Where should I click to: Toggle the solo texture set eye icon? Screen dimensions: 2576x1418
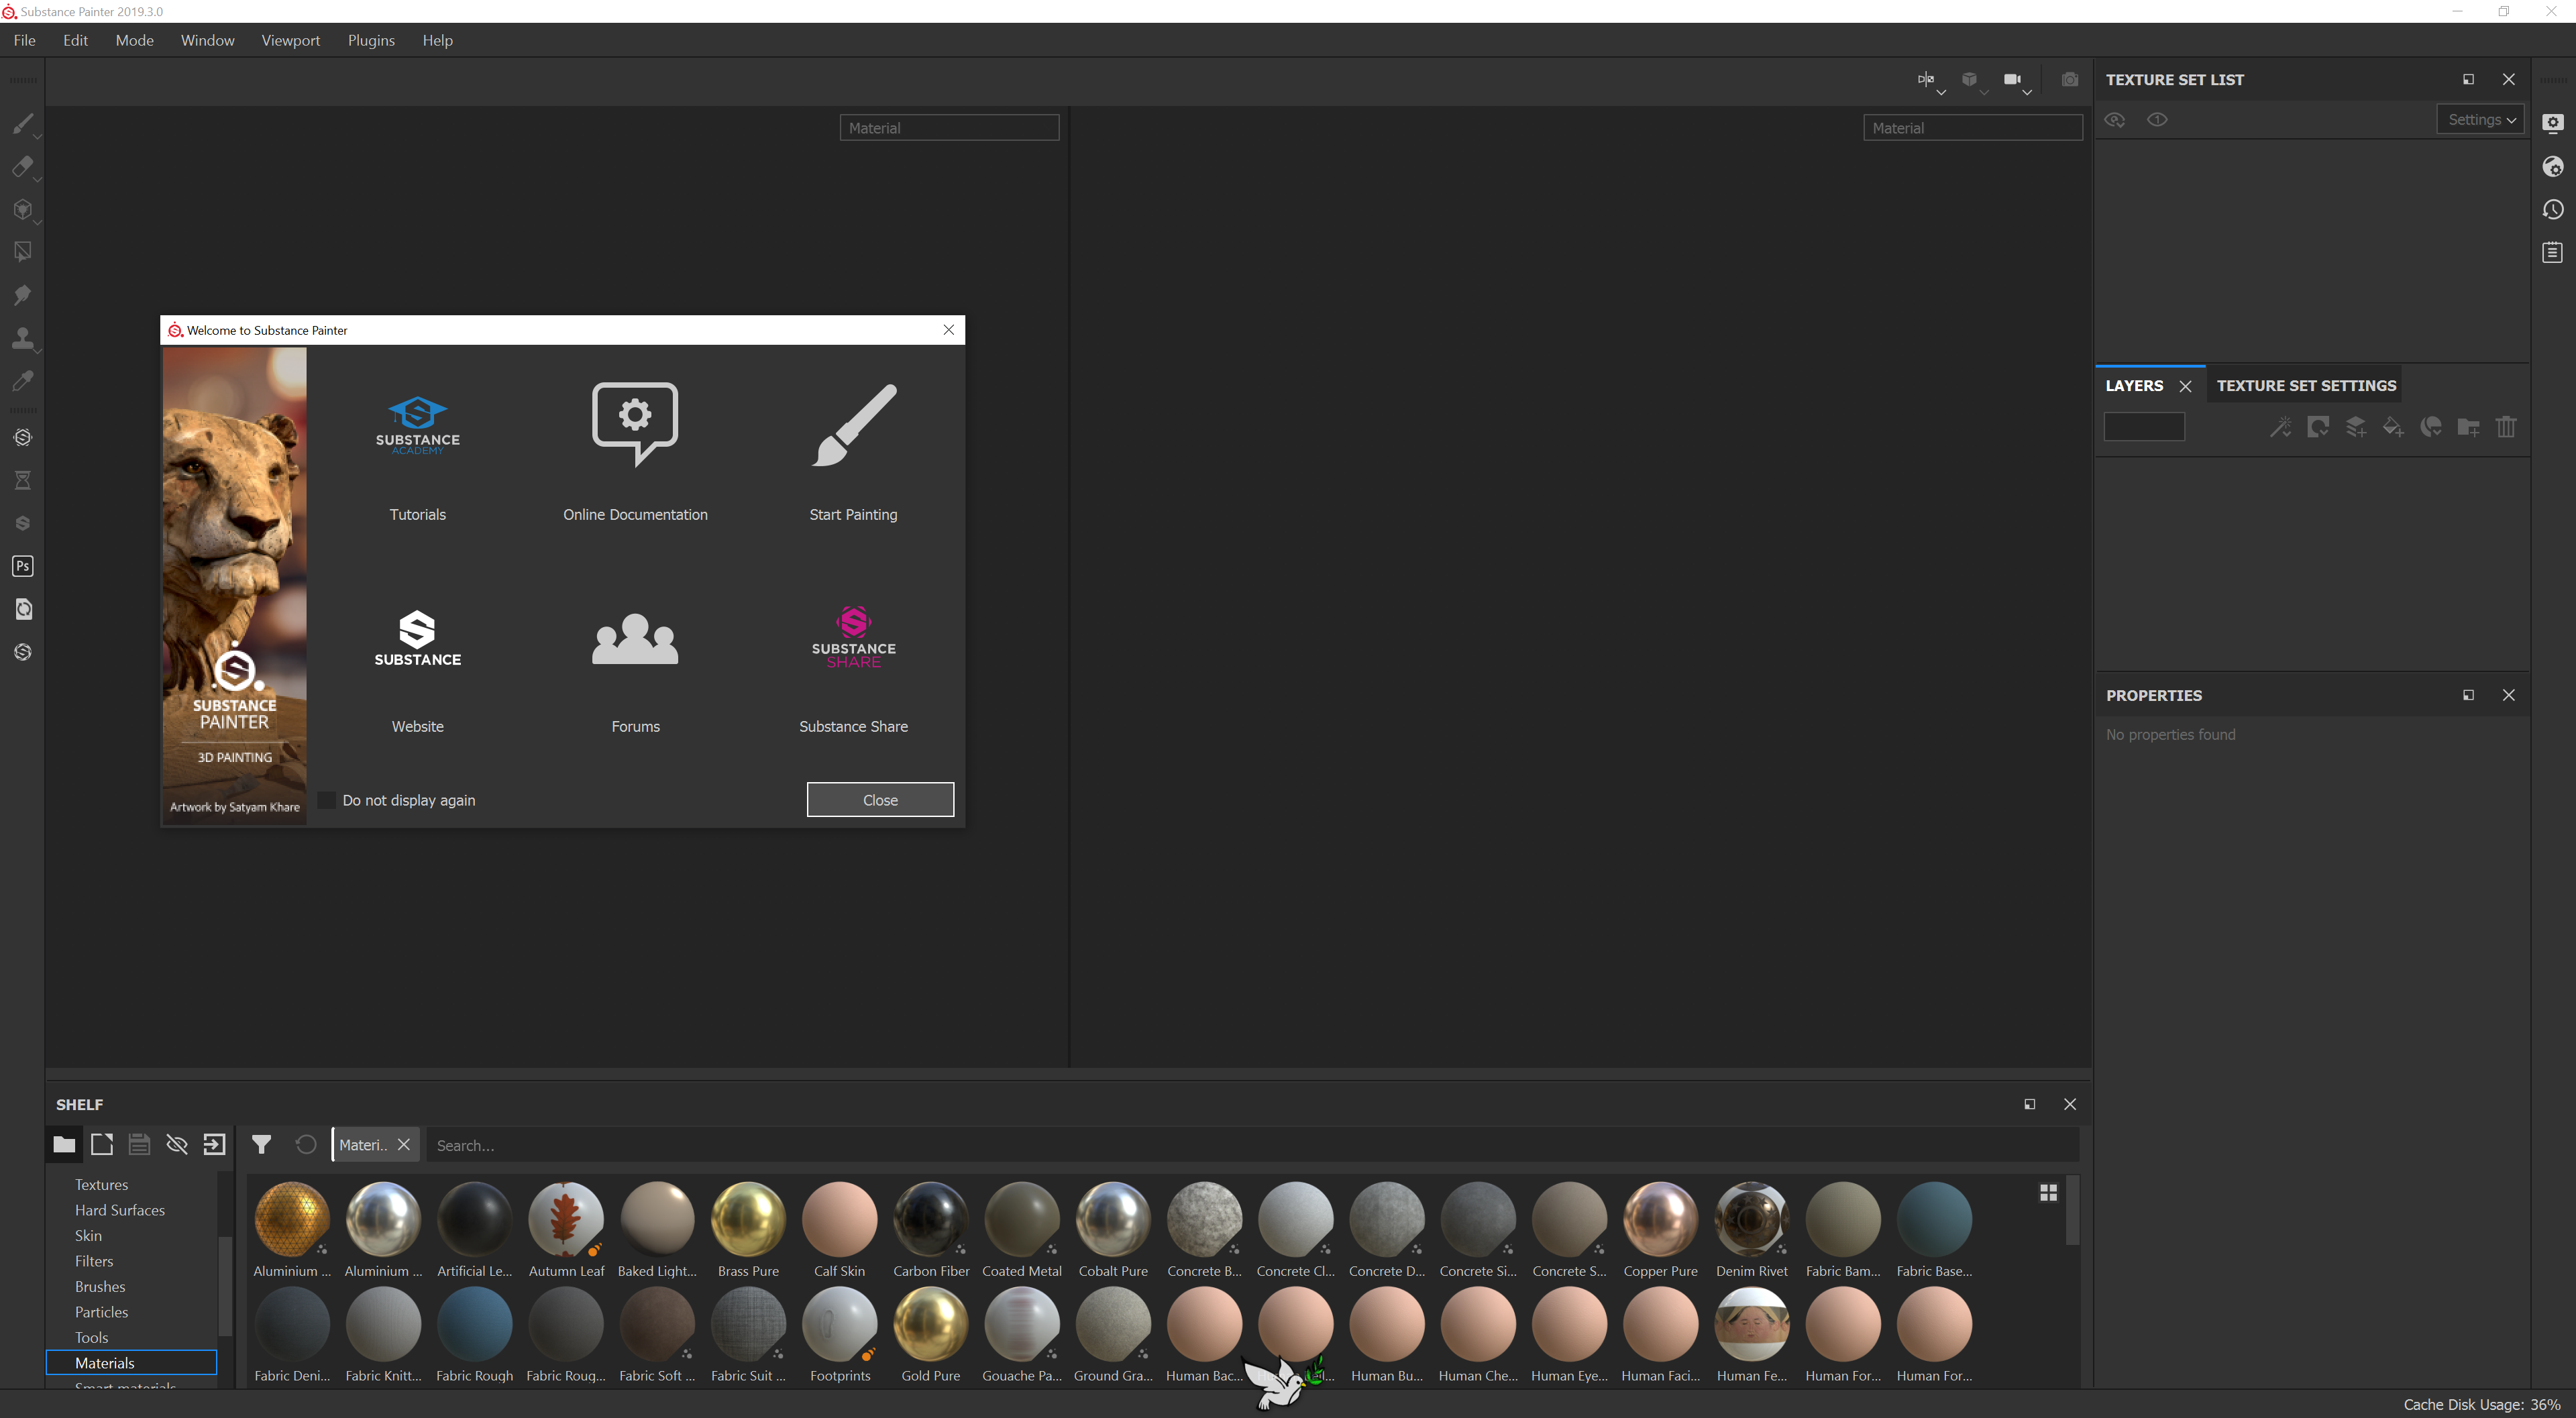tap(2158, 120)
